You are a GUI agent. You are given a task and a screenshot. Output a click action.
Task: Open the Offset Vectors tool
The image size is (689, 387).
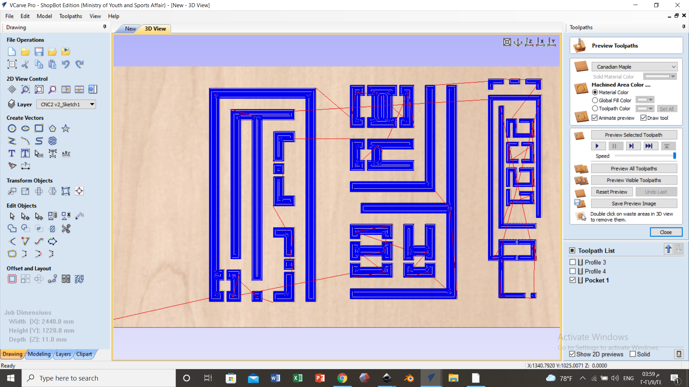pos(12,279)
